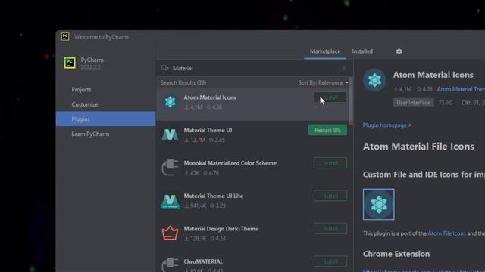Image resolution: width=485 pixels, height=272 pixels.
Task: Install the ChroMATERIAL plugin
Action: [330, 261]
